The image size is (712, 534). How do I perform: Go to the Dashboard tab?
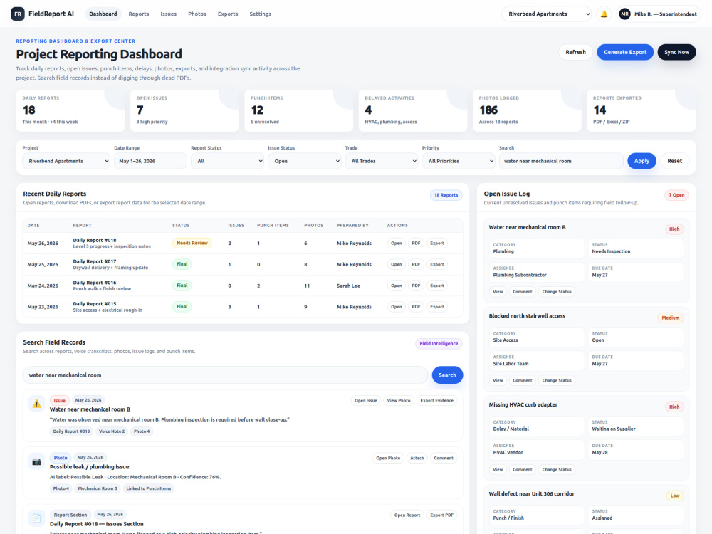click(x=103, y=14)
